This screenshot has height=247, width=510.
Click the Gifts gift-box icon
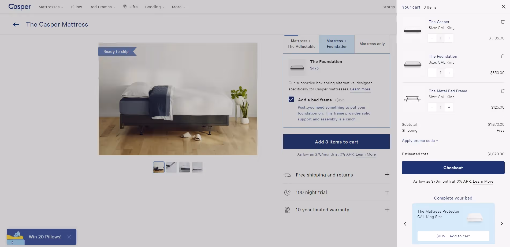125,7
